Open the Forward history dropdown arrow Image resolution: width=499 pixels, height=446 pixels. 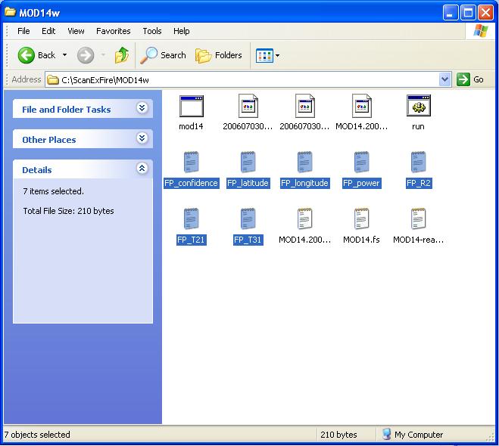[x=103, y=55]
